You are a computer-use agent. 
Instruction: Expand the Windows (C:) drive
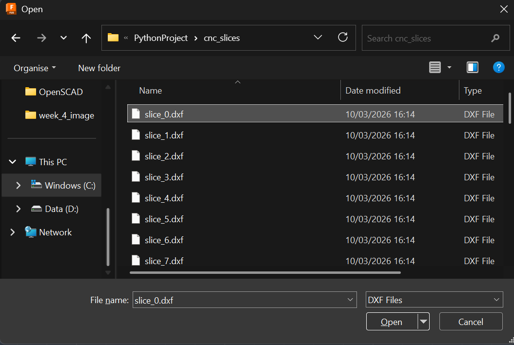[x=18, y=185]
